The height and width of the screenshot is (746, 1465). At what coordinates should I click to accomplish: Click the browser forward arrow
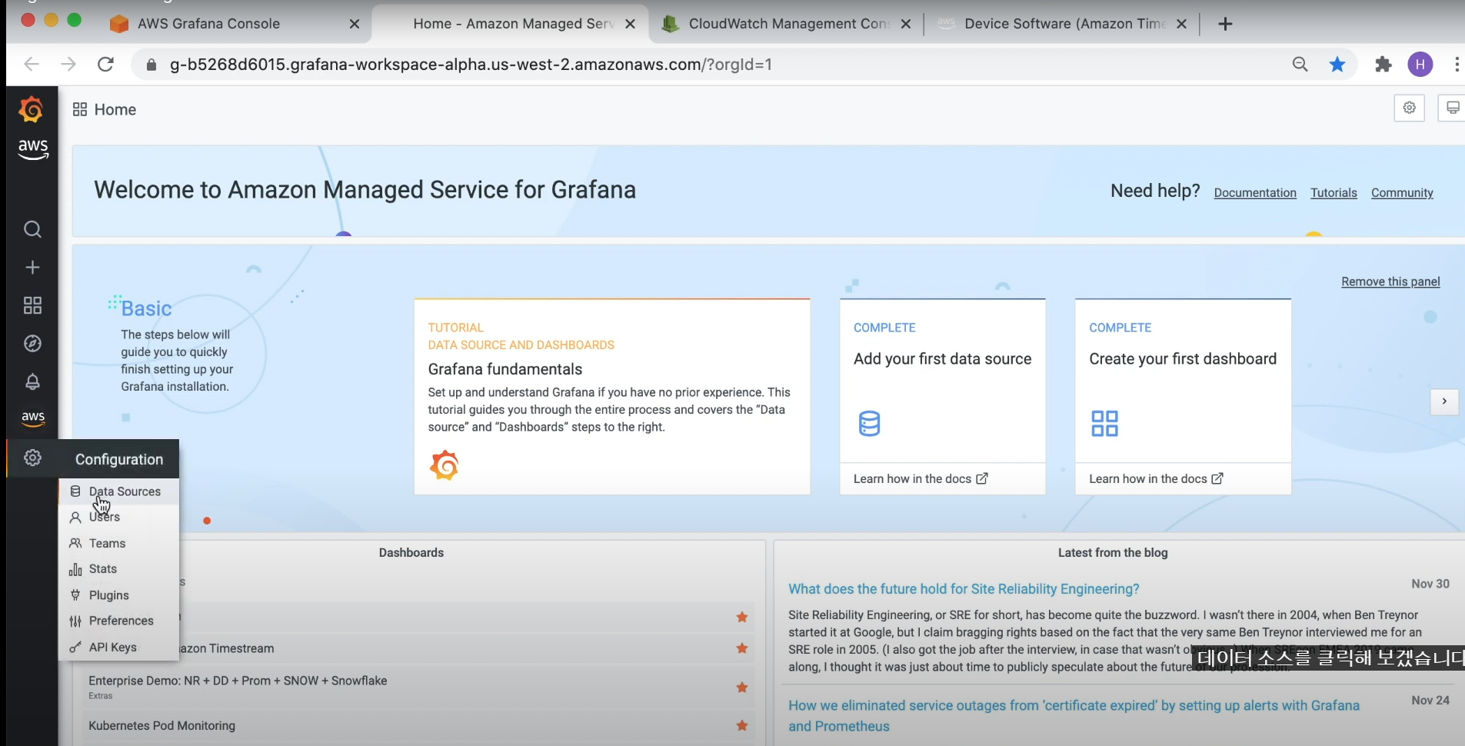coord(68,65)
